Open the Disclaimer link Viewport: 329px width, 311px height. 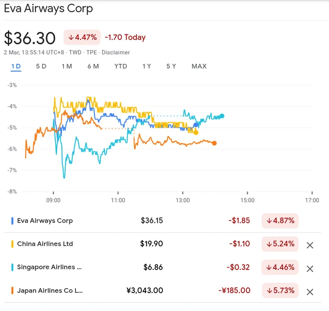[x=116, y=52]
